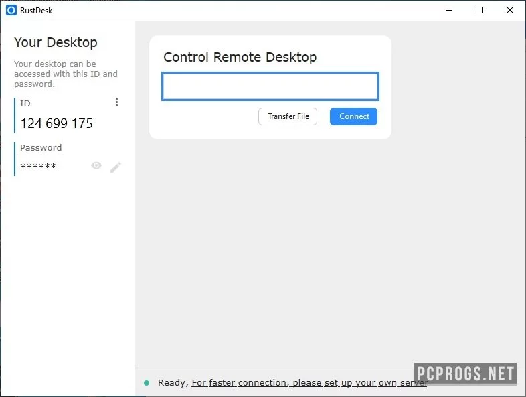
Task: Reveal password with the eye icon
Action: 96,165
